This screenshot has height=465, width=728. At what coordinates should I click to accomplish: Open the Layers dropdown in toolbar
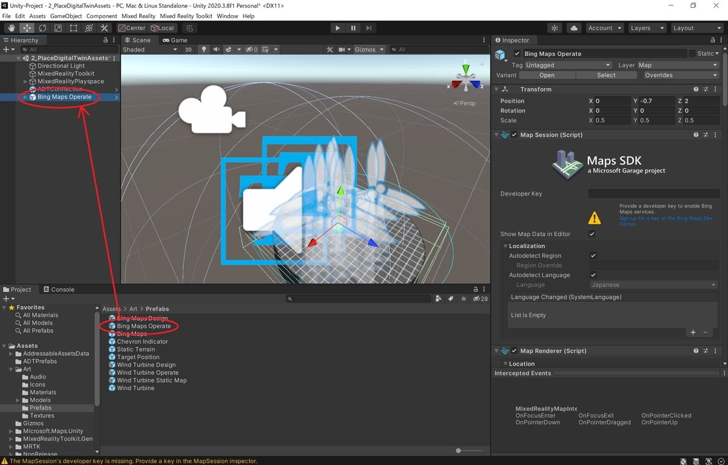(x=646, y=28)
